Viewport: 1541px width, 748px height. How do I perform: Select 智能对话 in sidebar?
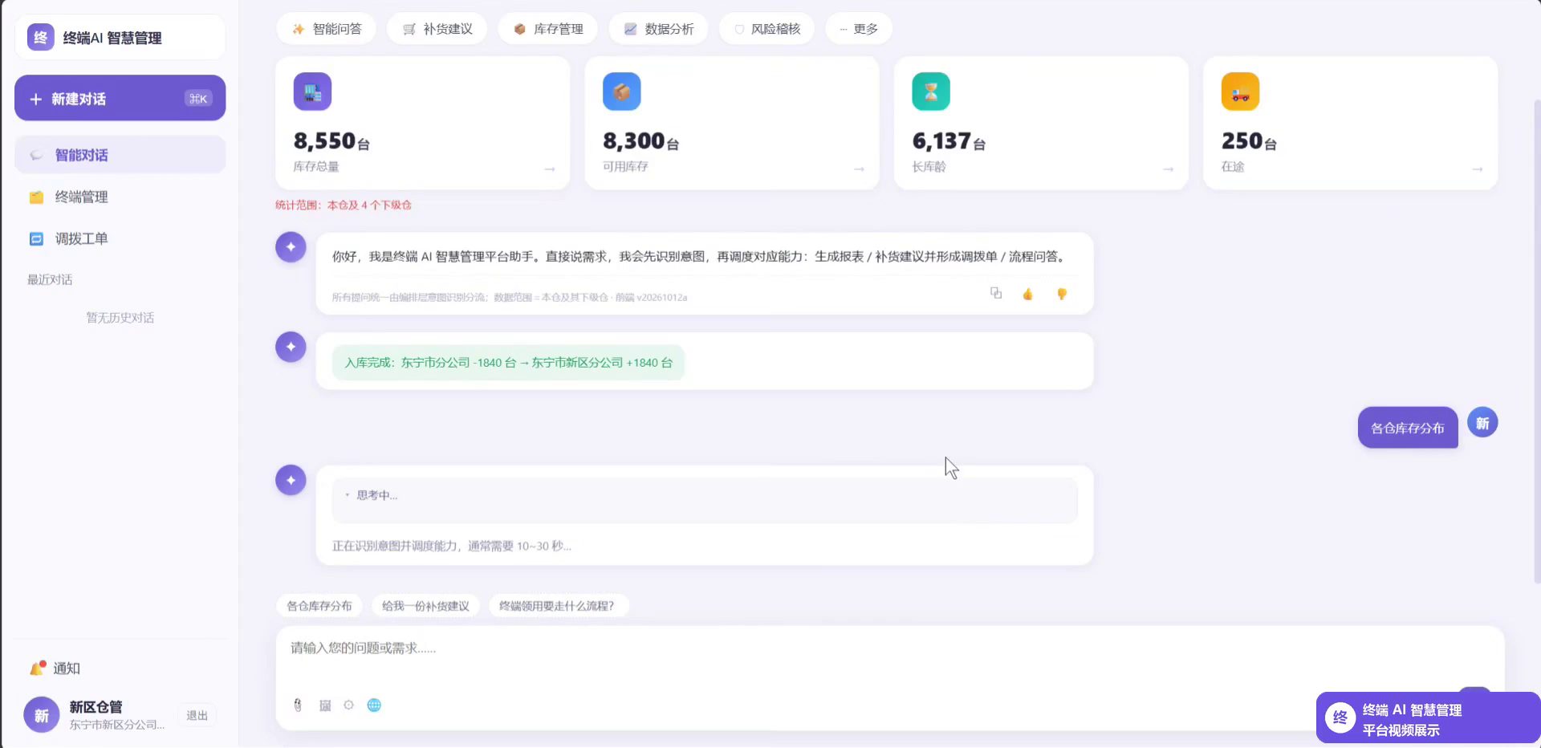point(120,155)
